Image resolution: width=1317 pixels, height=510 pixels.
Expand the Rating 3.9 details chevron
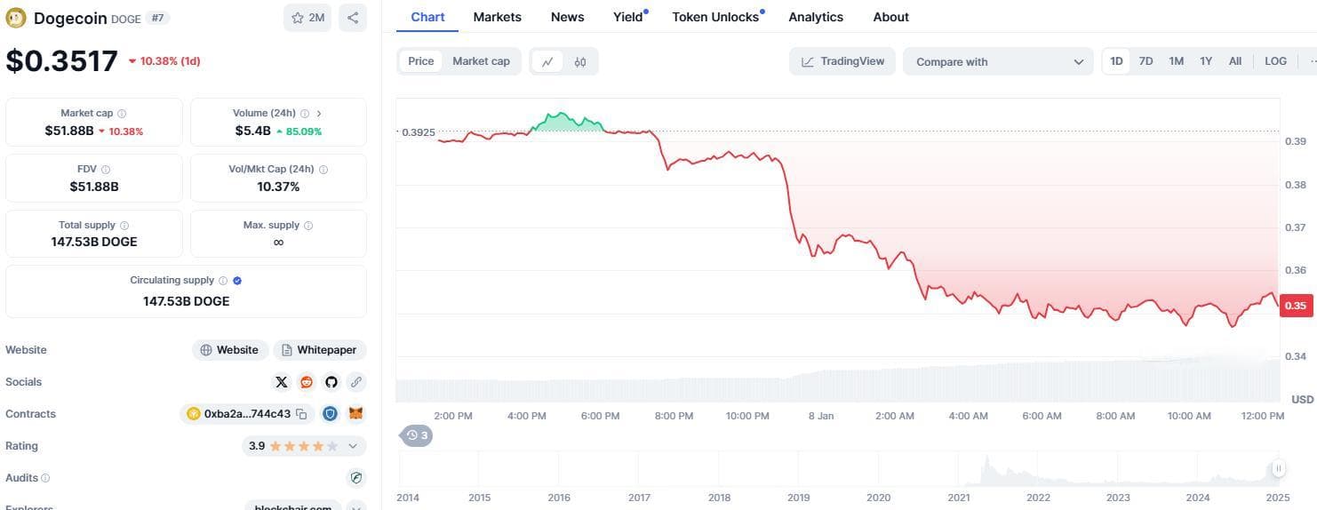click(x=353, y=446)
